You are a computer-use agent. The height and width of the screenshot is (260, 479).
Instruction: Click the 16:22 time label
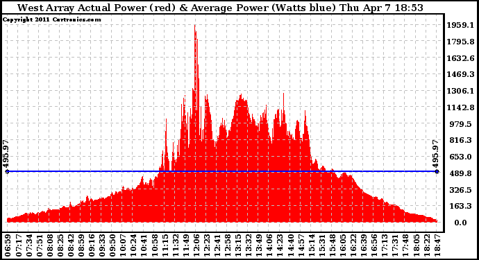click(x=353, y=245)
